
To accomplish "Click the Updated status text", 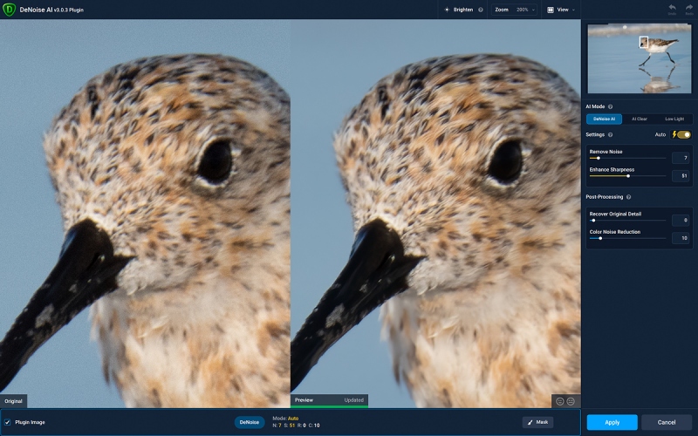I will coord(354,400).
